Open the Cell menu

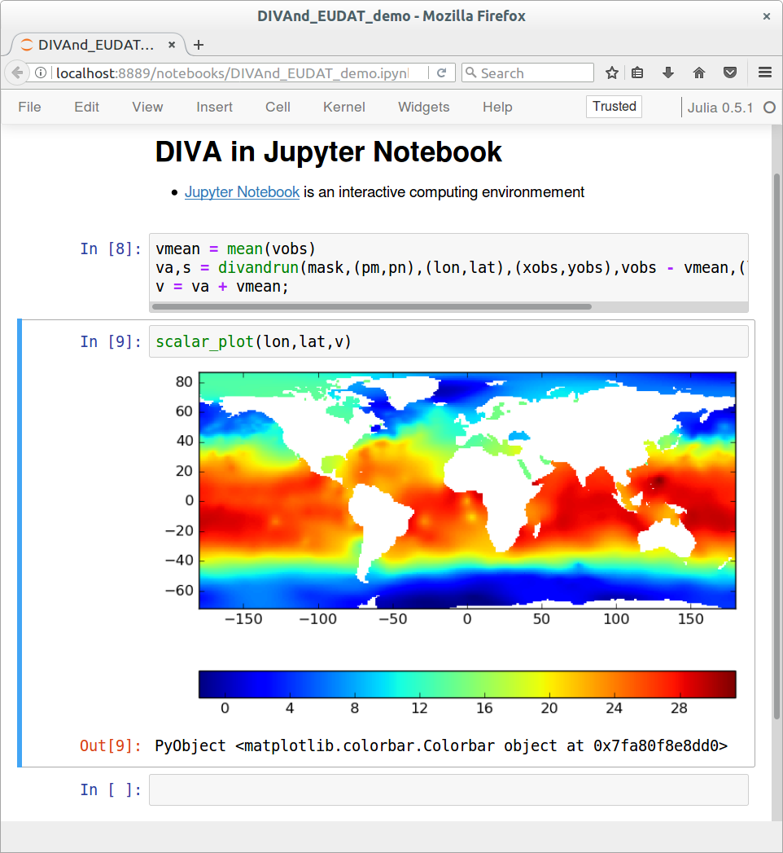click(278, 107)
